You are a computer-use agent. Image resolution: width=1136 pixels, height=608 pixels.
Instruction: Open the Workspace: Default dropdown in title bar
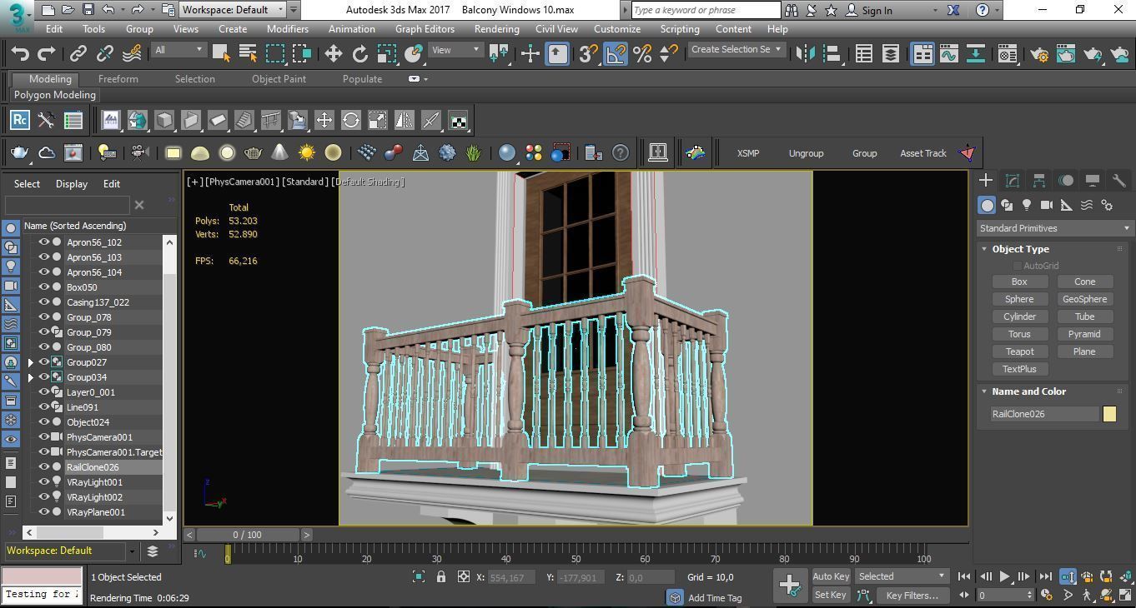(233, 10)
